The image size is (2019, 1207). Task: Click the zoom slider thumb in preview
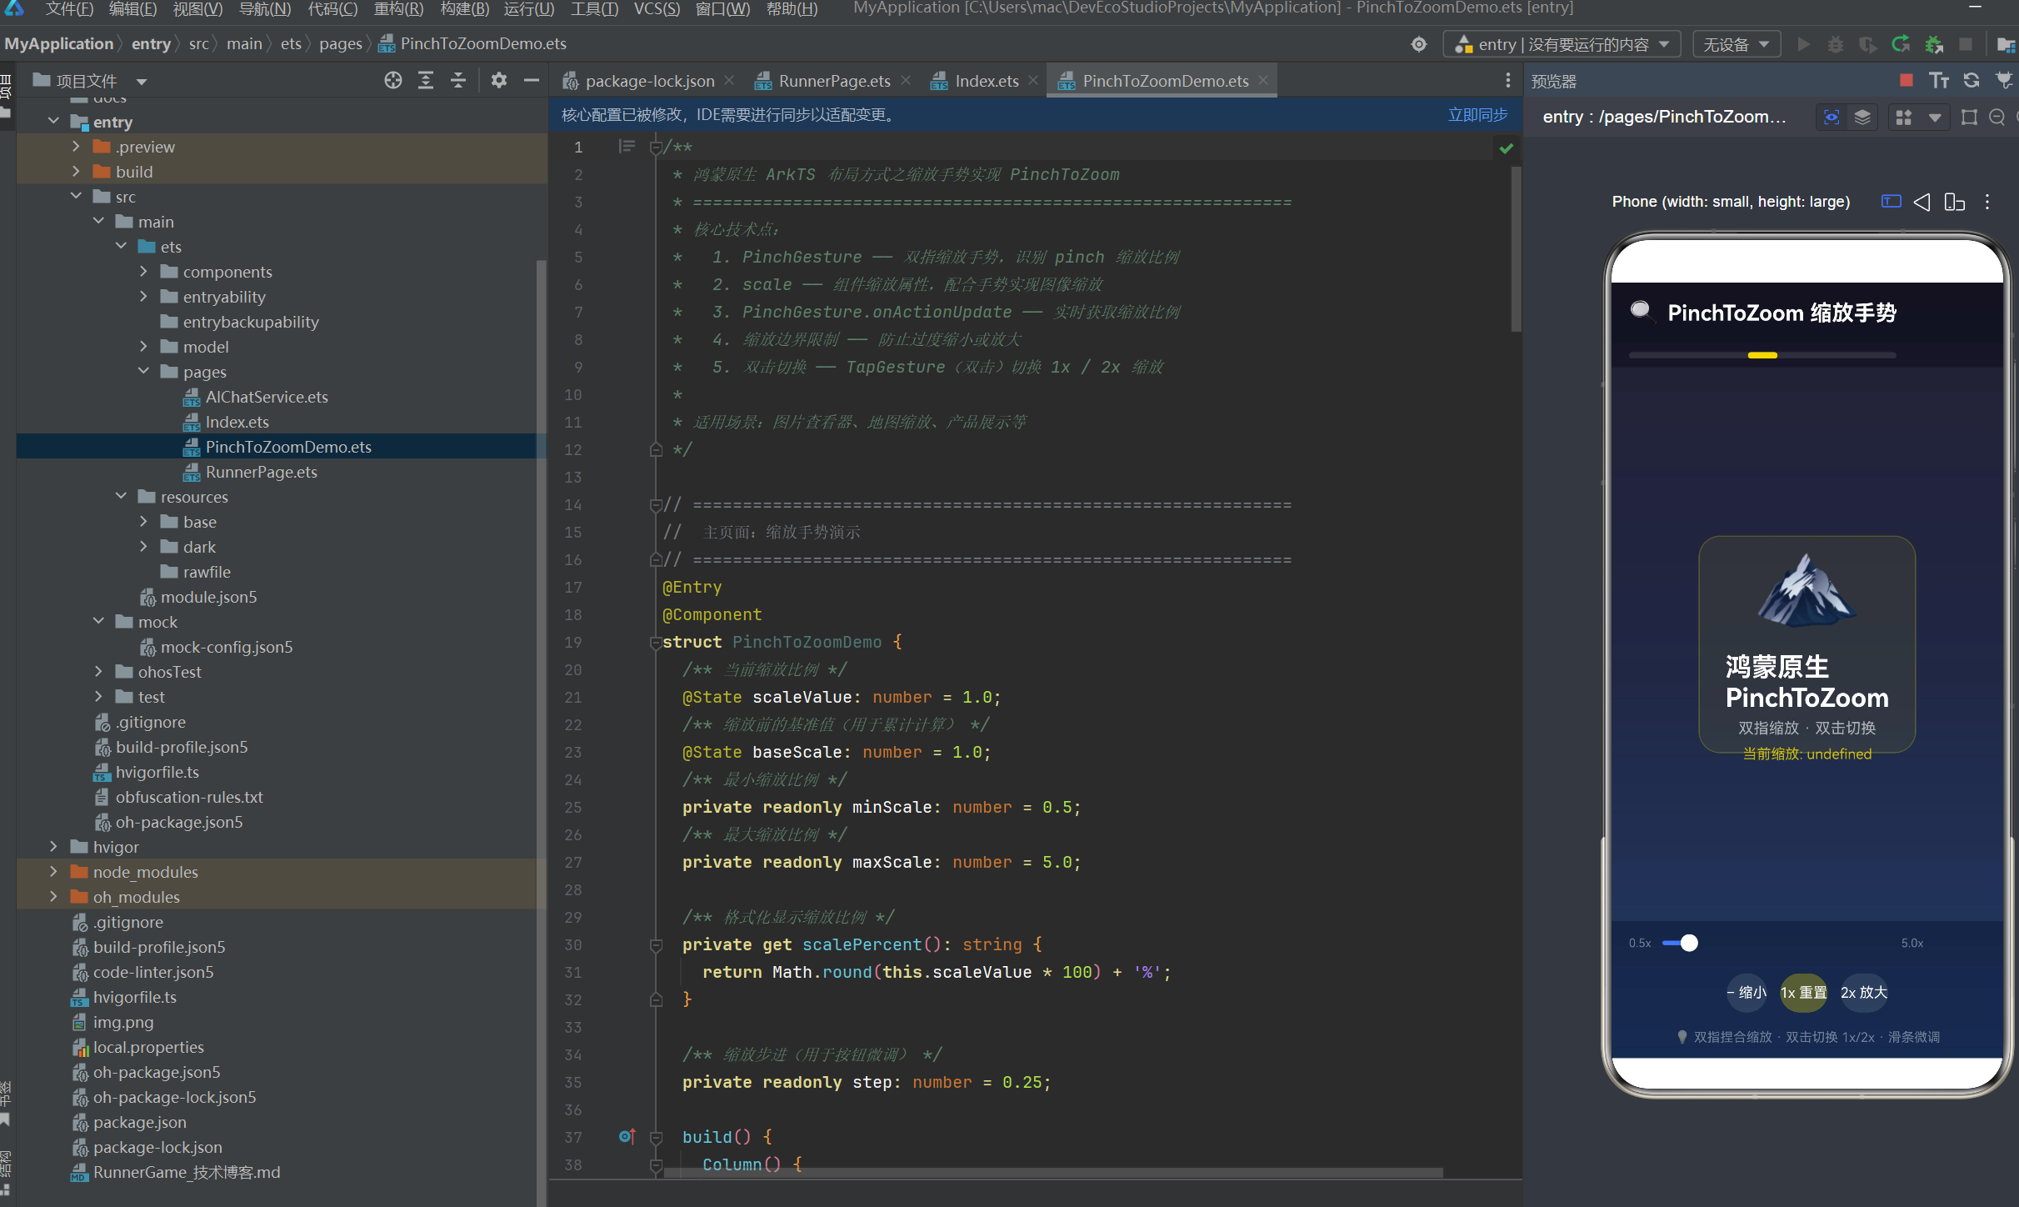pos(1689,943)
